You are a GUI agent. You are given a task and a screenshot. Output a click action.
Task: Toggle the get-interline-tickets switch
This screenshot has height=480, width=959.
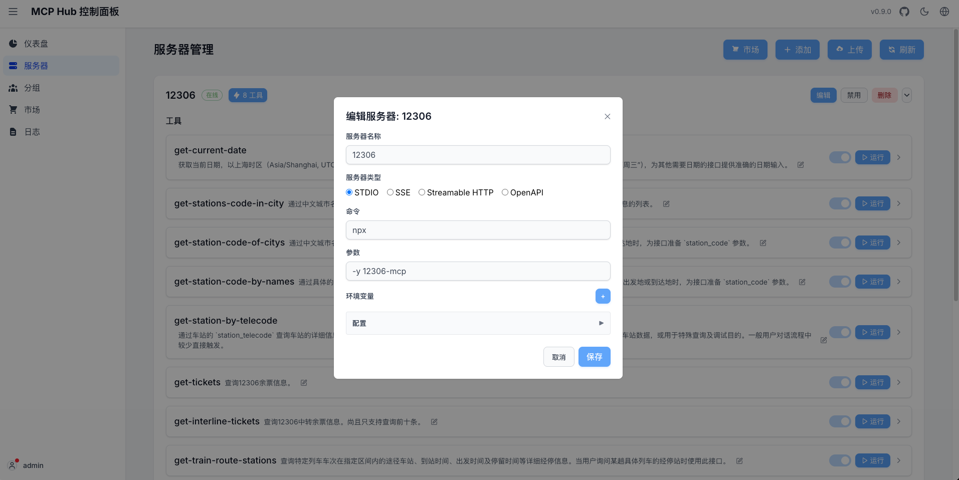click(840, 421)
